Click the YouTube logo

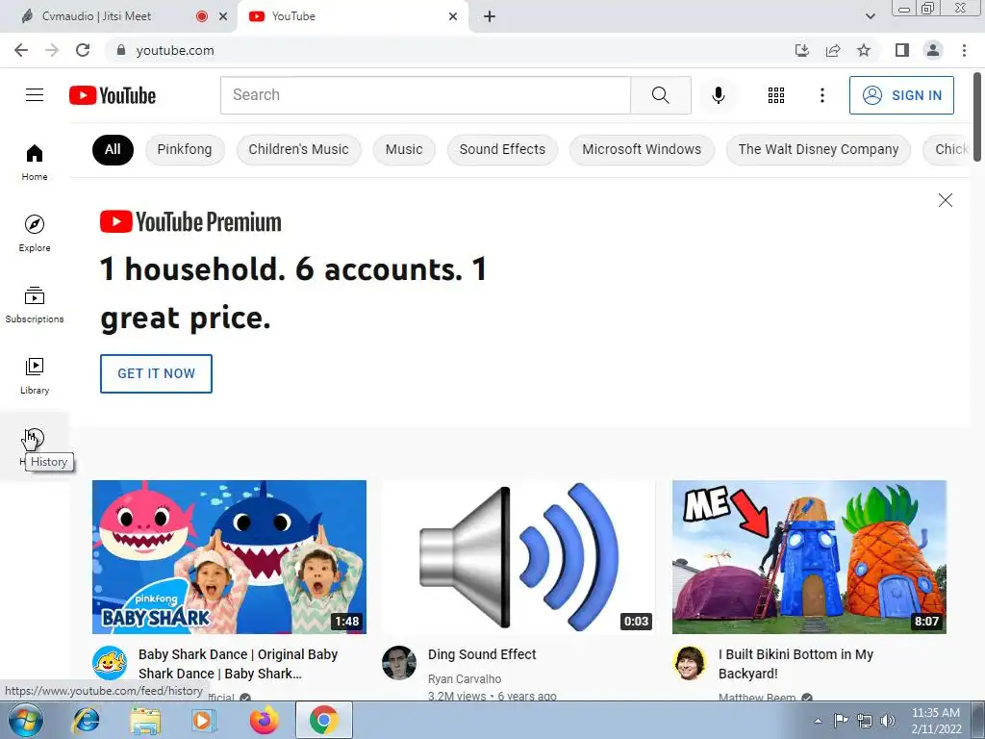[113, 95]
